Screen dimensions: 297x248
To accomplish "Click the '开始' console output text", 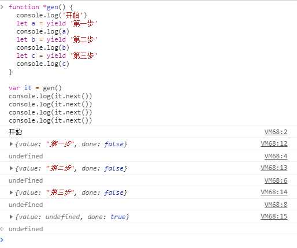I will coord(16,132).
